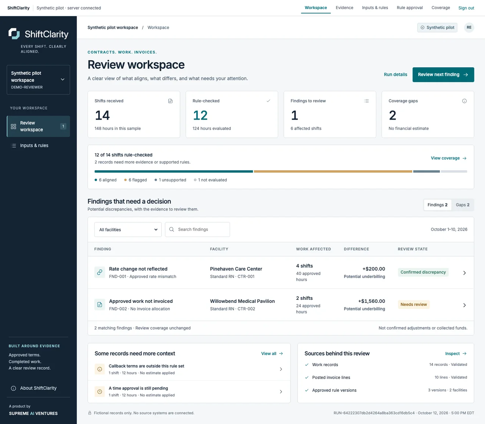The height and width of the screenshot is (424, 485).
Task: Click the list icon on Findings to review card
Action: [366, 101]
